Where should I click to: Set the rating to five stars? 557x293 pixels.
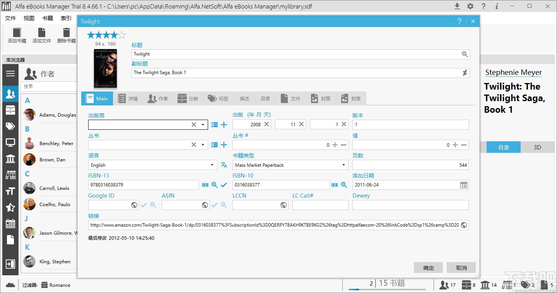122,34
